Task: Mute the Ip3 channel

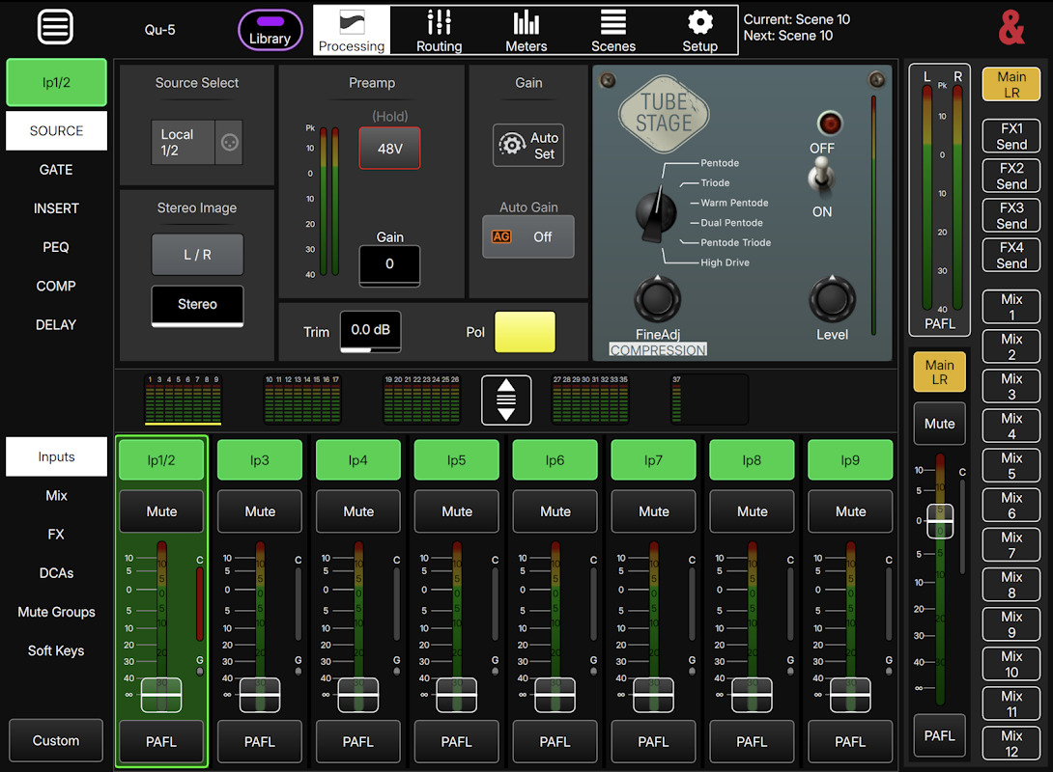Action: (260, 511)
